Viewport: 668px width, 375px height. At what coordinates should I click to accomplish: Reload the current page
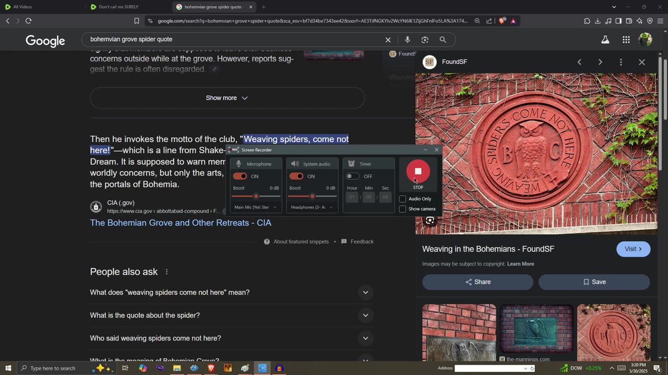[29, 21]
